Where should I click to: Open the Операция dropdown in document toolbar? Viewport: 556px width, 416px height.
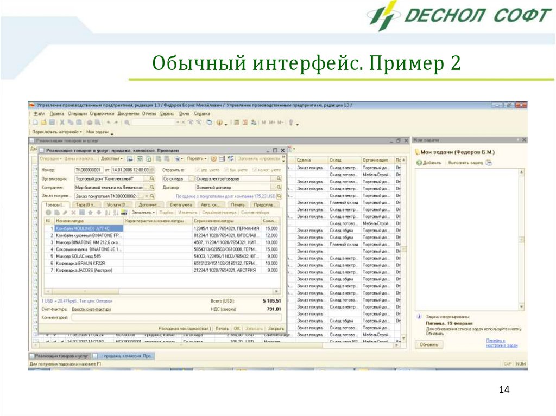click(x=50, y=159)
